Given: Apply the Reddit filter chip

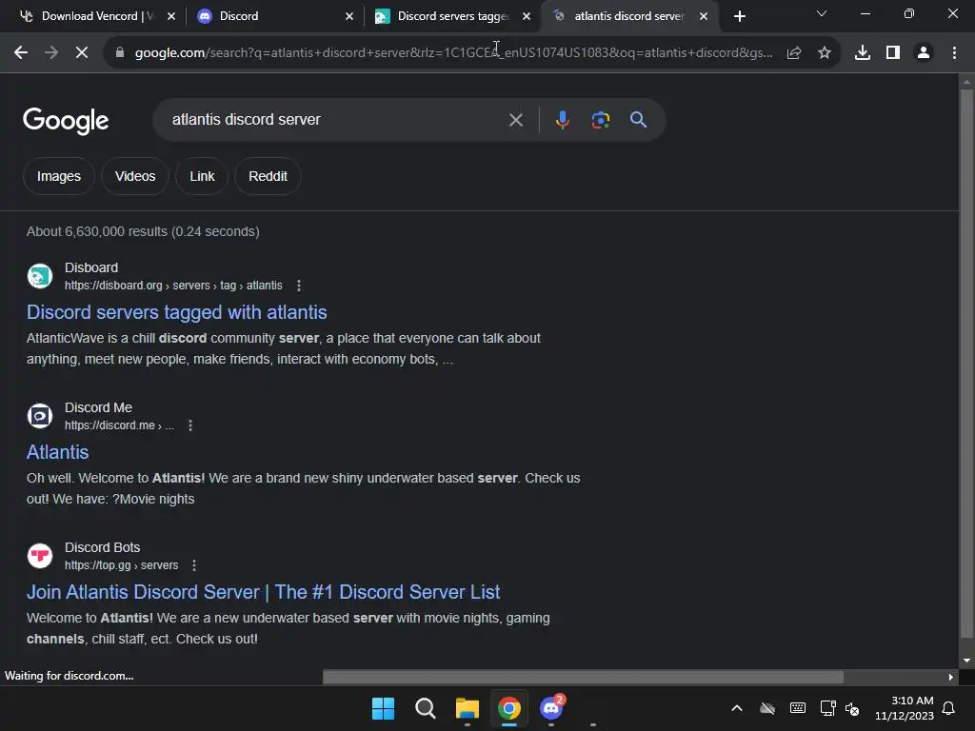Looking at the screenshot, I should 268,176.
